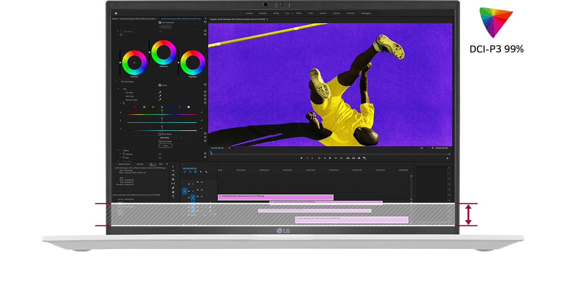The height and width of the screenshot is (294, 567).
Task: Select the winter landscape clip on the timeline
Action: pyautogui.click(x=276, y=197)
